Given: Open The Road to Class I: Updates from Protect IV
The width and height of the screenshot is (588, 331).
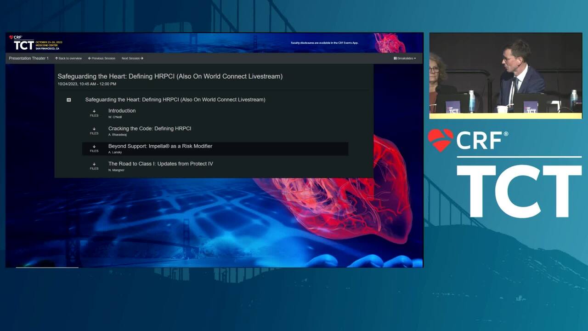Looking at the screenshot, I should tap(161, 164).
